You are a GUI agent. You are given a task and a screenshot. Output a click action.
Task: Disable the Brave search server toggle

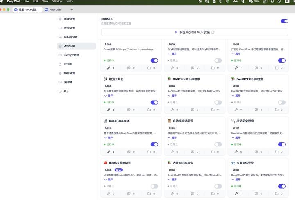click(x=154, y=61)
